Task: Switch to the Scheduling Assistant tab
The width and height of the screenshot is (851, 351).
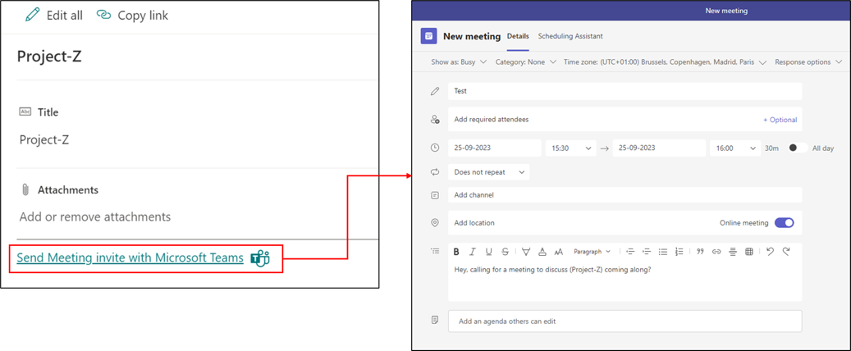Action: [570, 36]
